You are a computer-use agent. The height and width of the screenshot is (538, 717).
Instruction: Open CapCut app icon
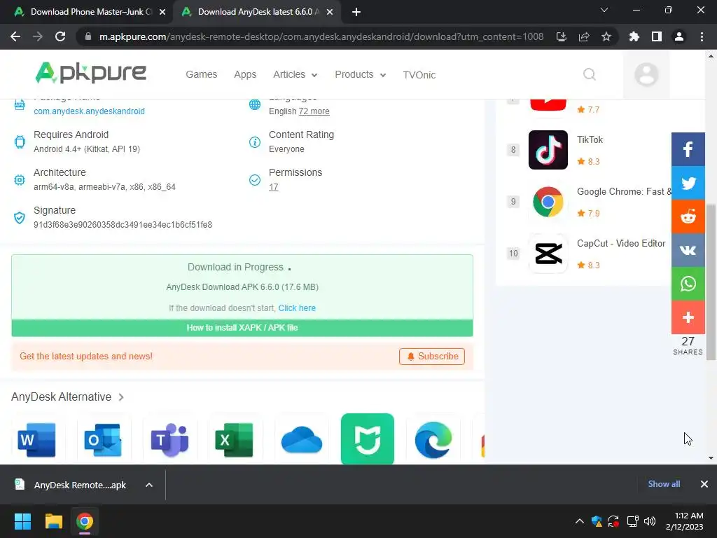click(x=548, y=254)
